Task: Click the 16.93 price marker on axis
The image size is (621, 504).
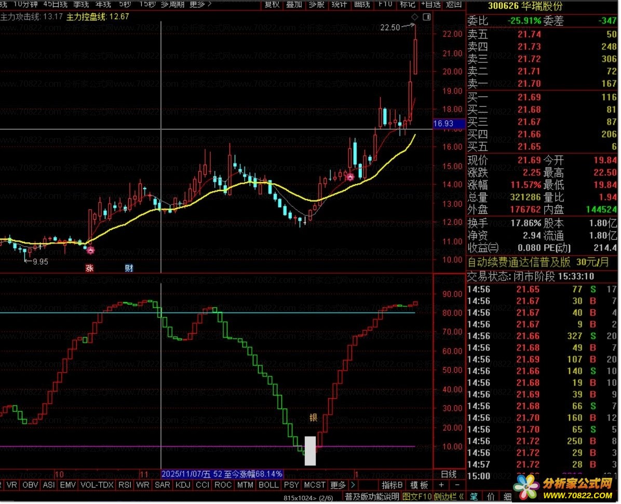Action: click(x=443, y=124)
